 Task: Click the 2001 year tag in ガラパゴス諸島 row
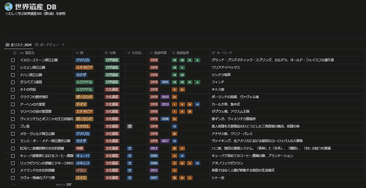(x=165, y=82)
